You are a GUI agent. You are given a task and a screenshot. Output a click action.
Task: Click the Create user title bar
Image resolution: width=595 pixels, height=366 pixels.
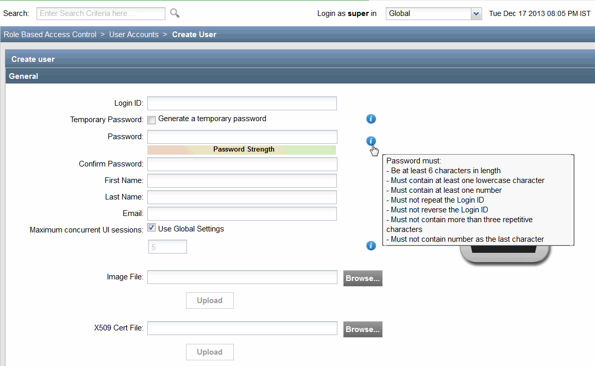tap(33, 59)
